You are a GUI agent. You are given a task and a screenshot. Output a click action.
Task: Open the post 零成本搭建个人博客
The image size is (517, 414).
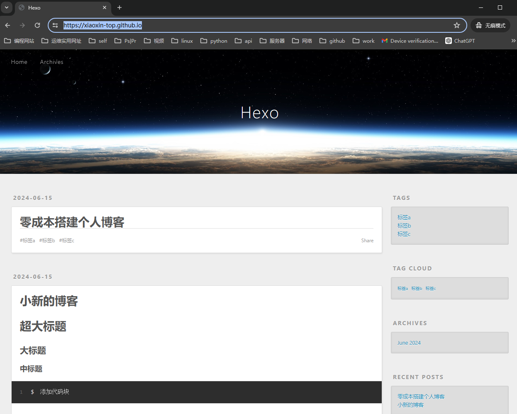click(x=72, y=222)
